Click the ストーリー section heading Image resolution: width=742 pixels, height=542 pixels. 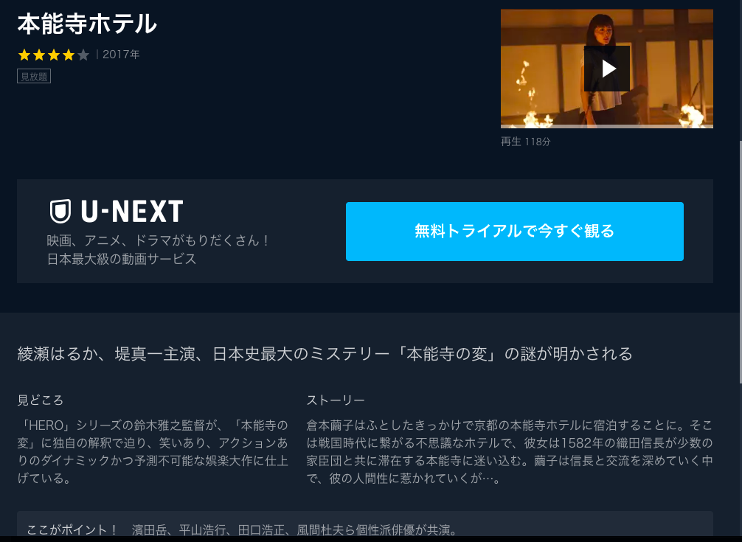336,400
